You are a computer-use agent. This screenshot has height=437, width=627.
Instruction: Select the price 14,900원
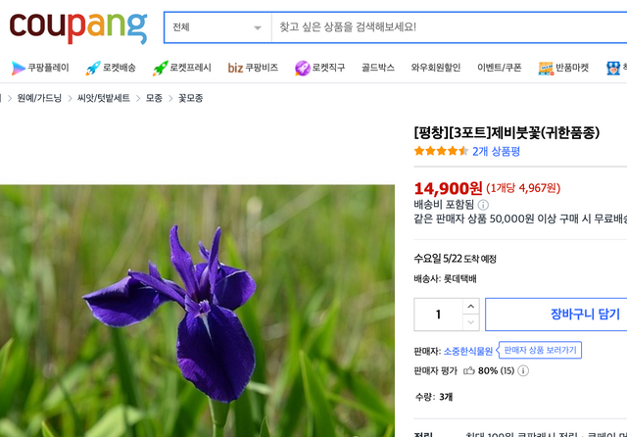point(448,188)
